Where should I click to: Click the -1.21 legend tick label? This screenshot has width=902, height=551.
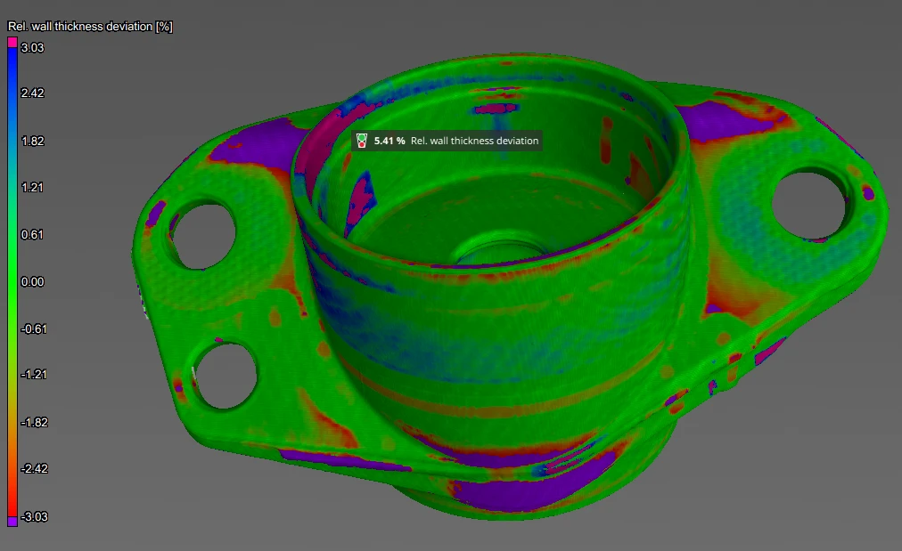34,375
